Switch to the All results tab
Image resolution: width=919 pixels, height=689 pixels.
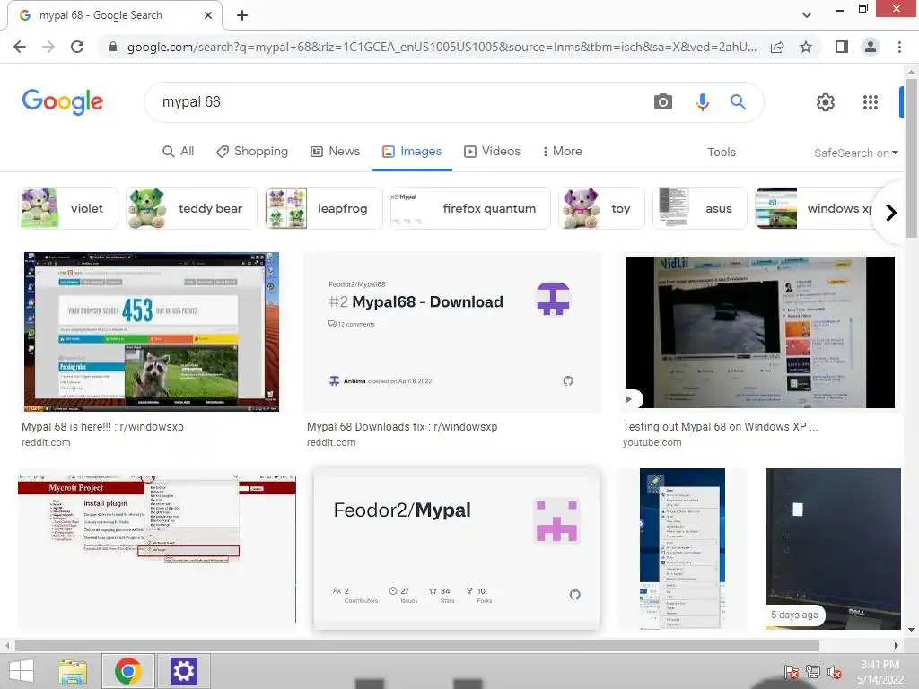(x=178, y=151)
